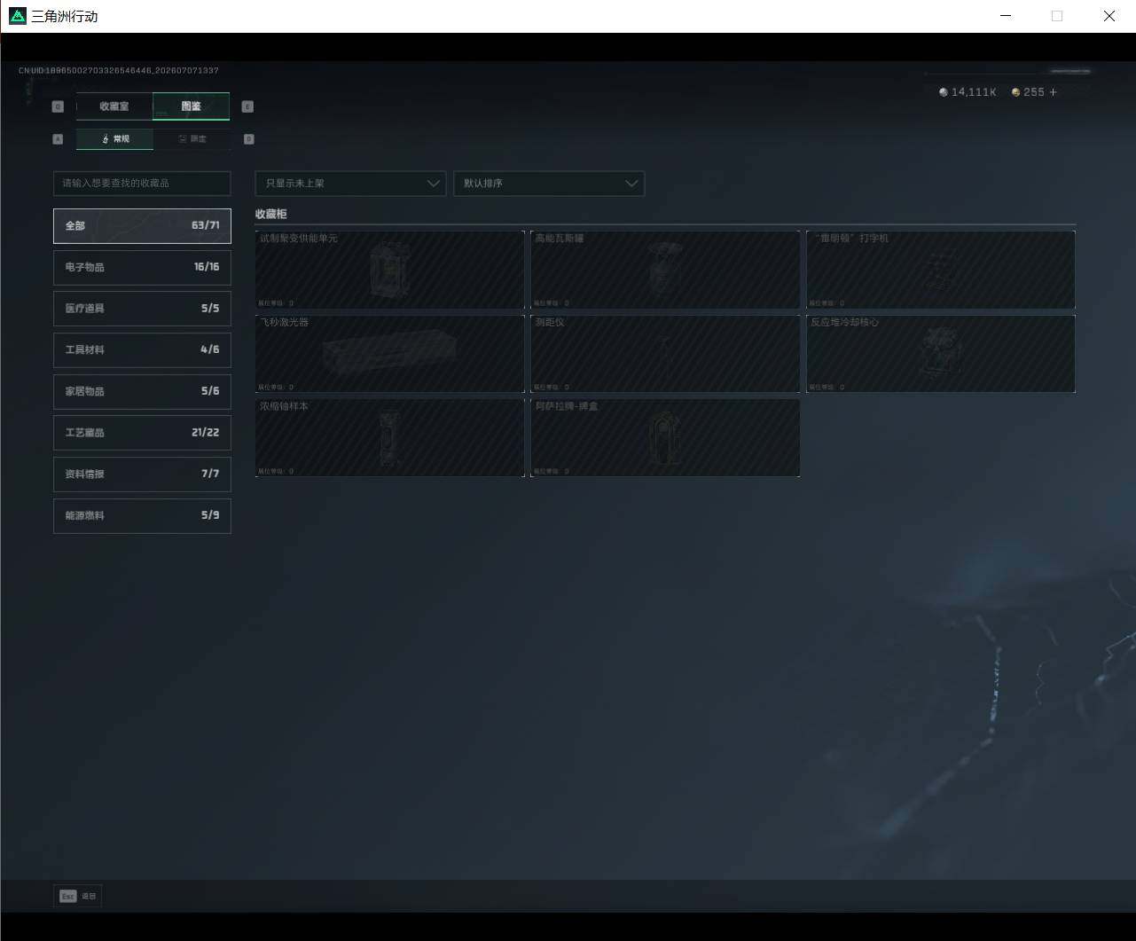Open the "雷明顿"打字机 collectible card
Image resolution: width=1136 pixels, height=941 pixels.
pyautogui.click(x=940, y=270)
